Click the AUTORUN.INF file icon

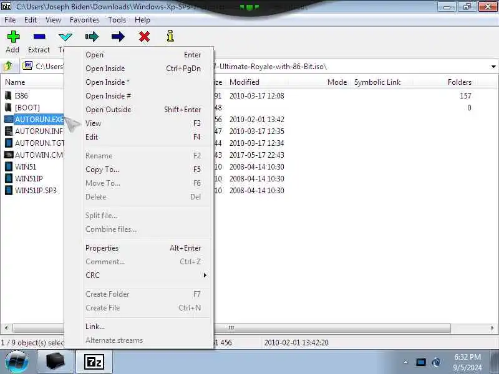tap(9, 131)
